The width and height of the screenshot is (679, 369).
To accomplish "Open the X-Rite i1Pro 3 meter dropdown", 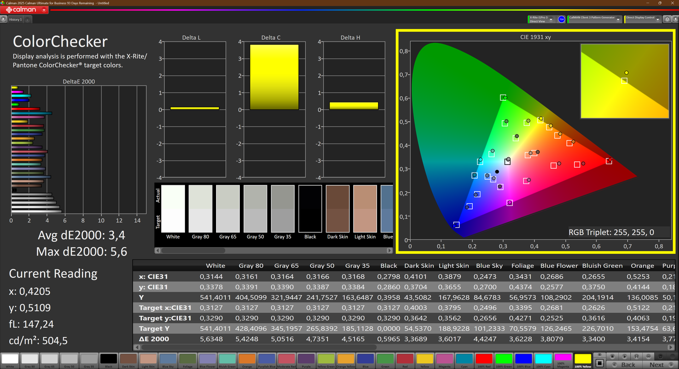I will [x=551, y=20].
